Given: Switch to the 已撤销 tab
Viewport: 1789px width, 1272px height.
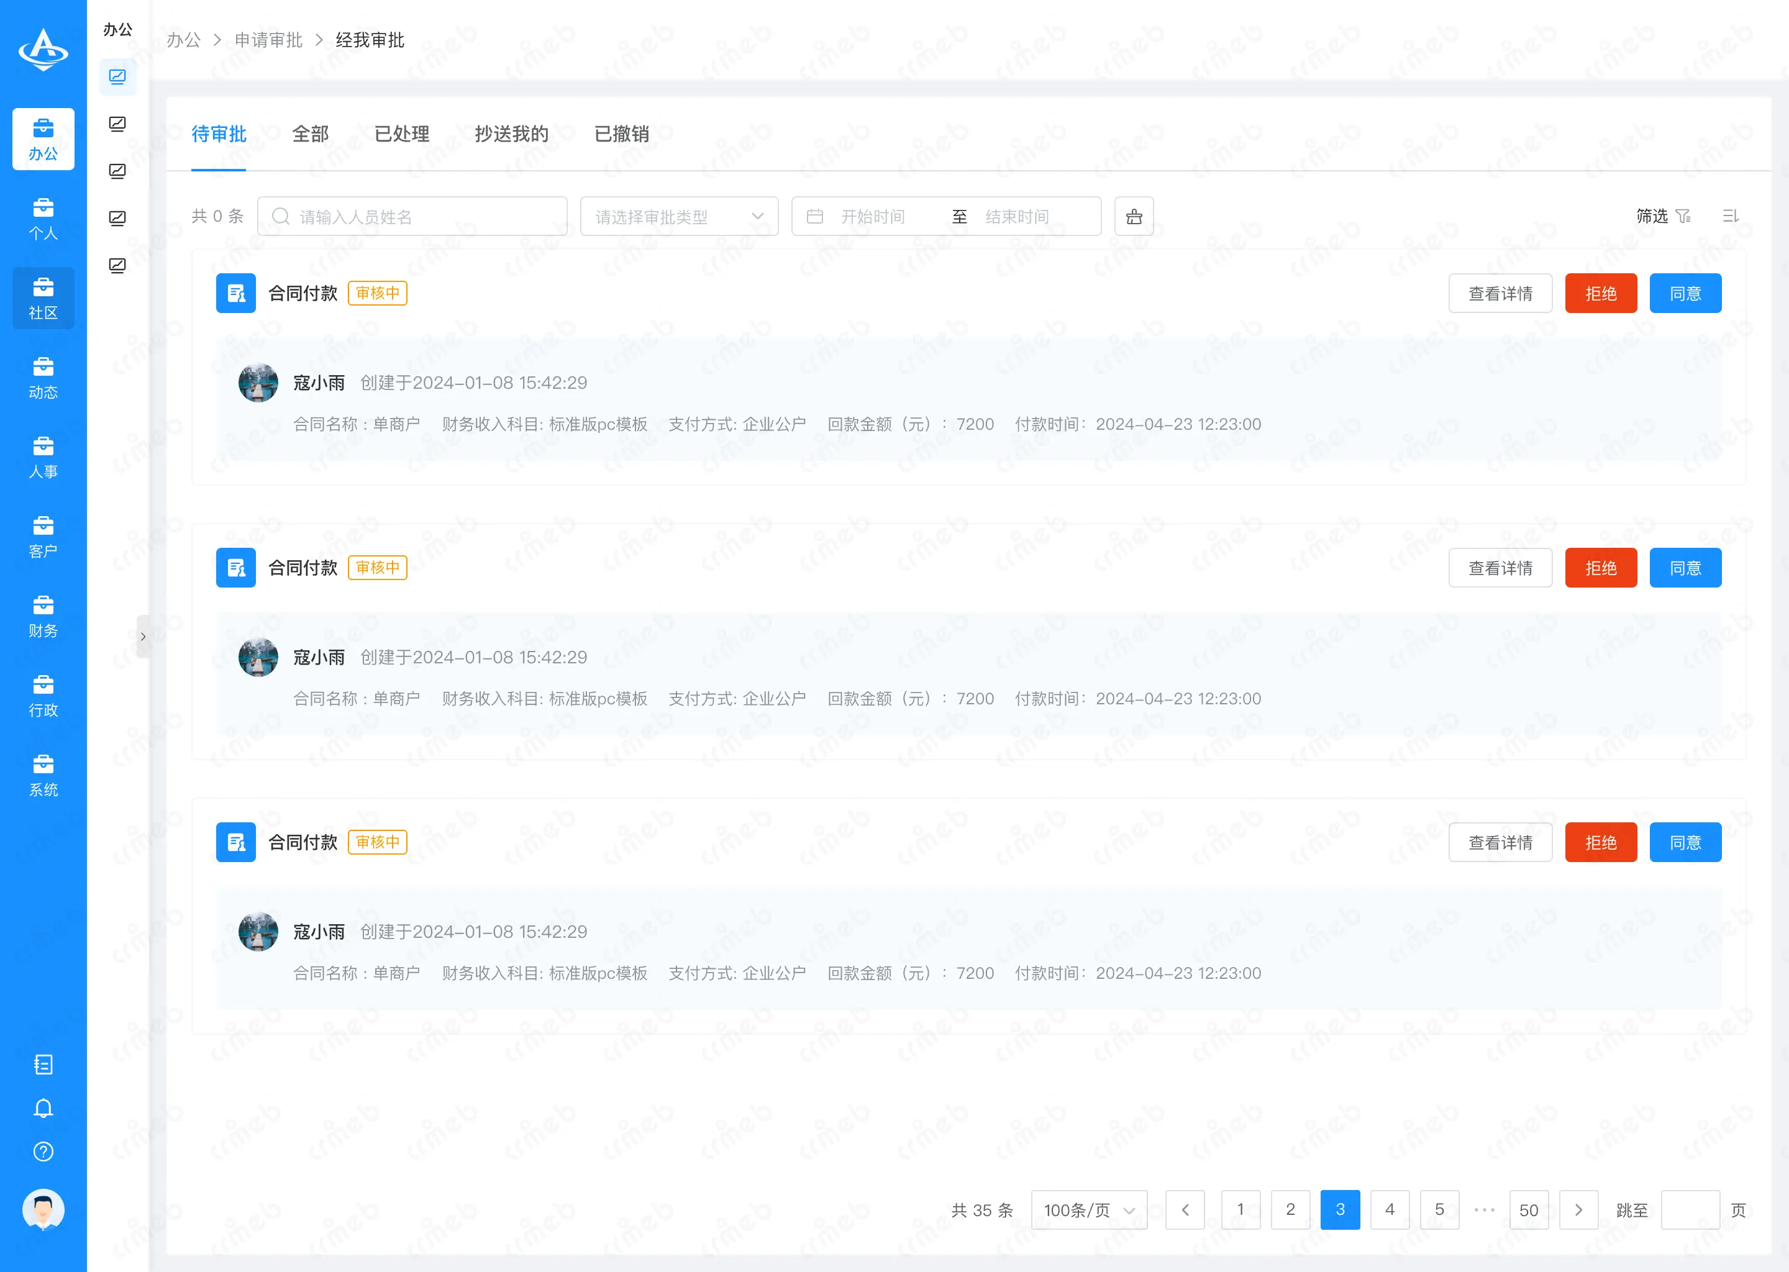Looking at the screenshot, I should click(622, 134).
